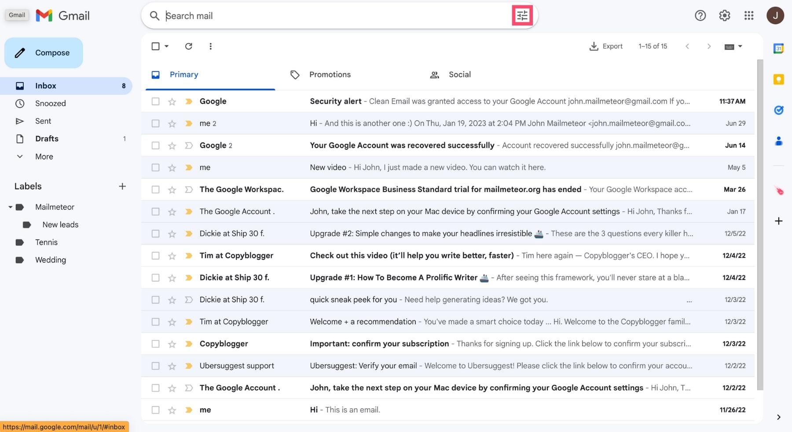
Task: Create new label plus icon
Action: coord(122,186)
